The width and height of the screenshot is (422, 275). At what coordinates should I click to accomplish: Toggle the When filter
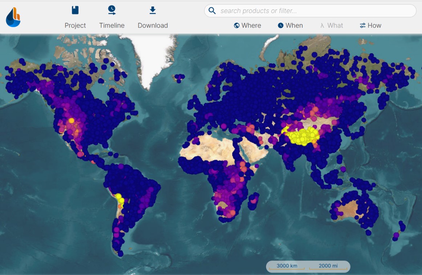[290, 25]
